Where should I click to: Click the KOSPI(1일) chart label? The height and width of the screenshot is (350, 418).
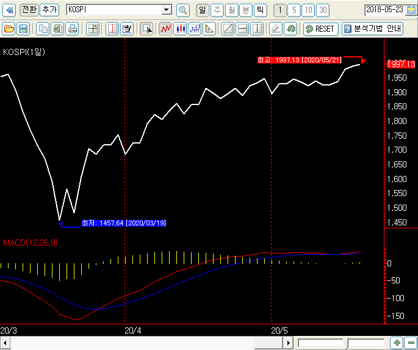click(x=24, y=52)
